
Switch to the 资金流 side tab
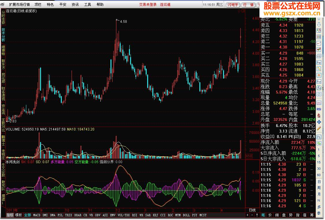[x=3, y=109]
